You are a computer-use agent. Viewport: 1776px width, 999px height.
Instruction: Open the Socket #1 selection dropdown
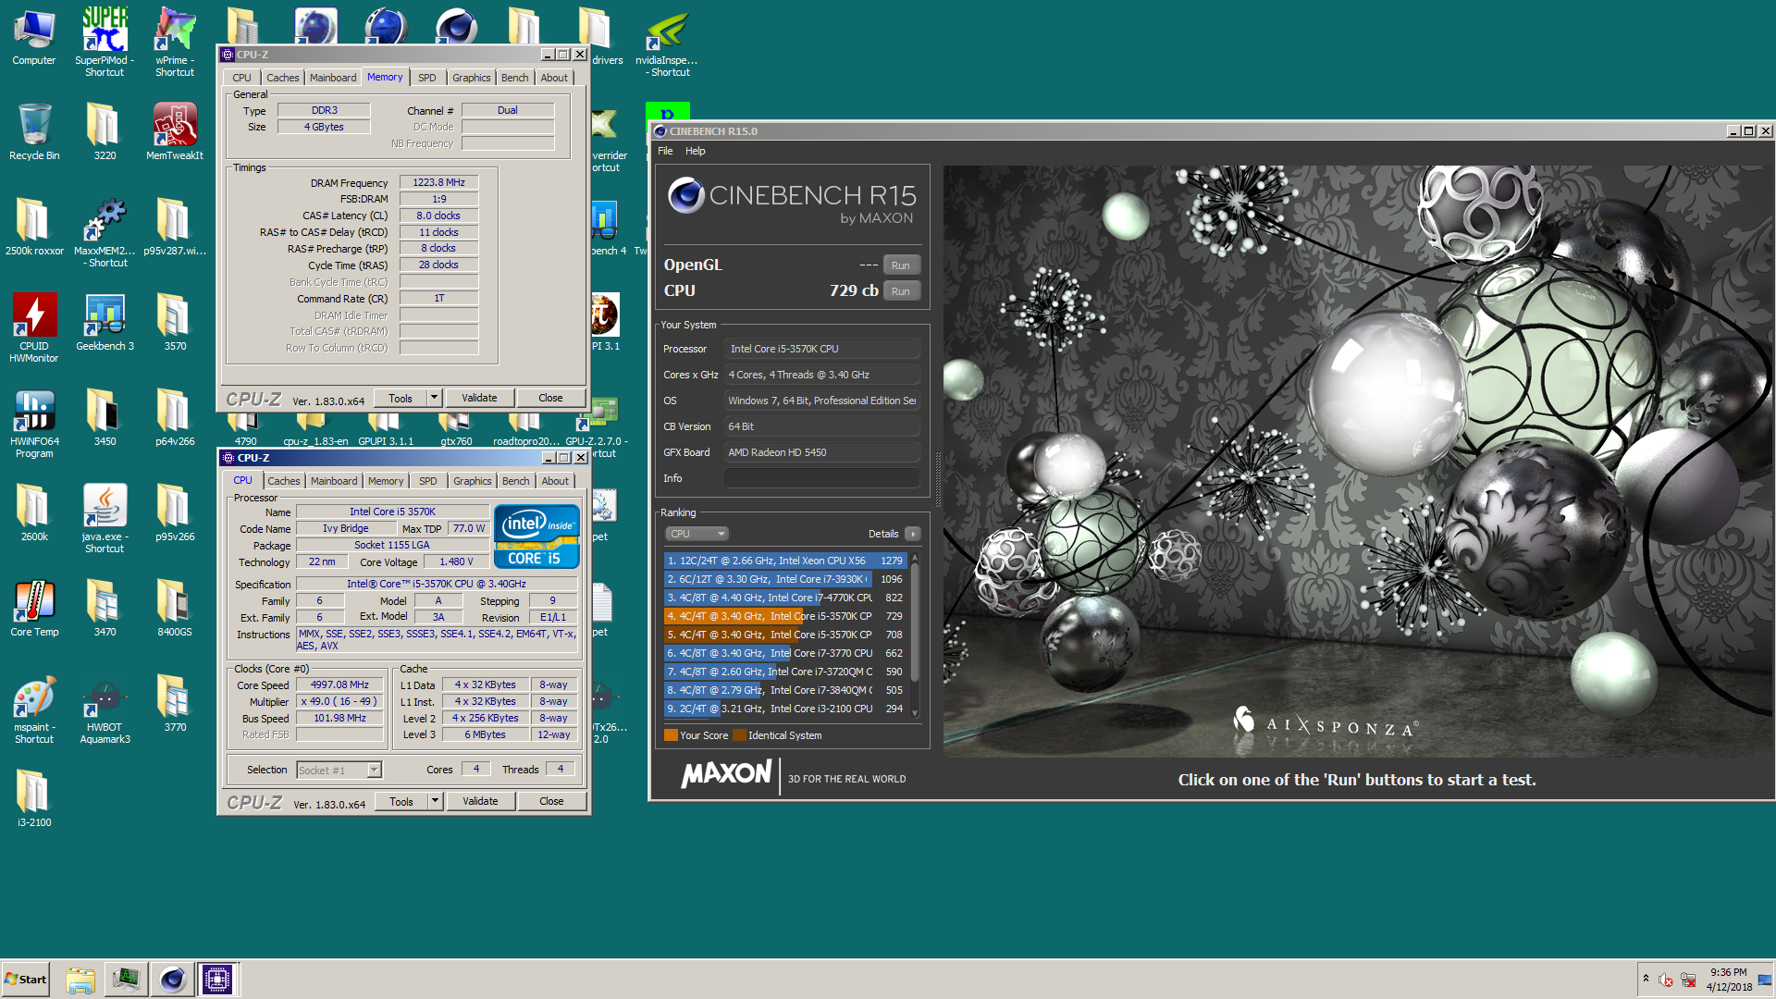tap(339, 770)
